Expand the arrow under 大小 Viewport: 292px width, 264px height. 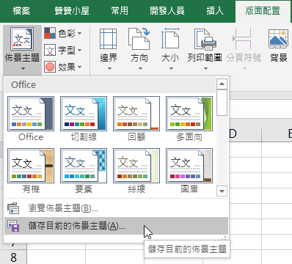(171, 69)
